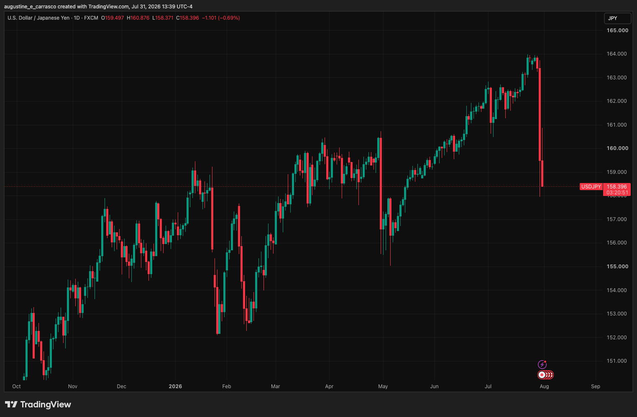This screenshot has width=637, height=417.
Task: Click the red USDJPY price label tag
Action: coord(591,187)
